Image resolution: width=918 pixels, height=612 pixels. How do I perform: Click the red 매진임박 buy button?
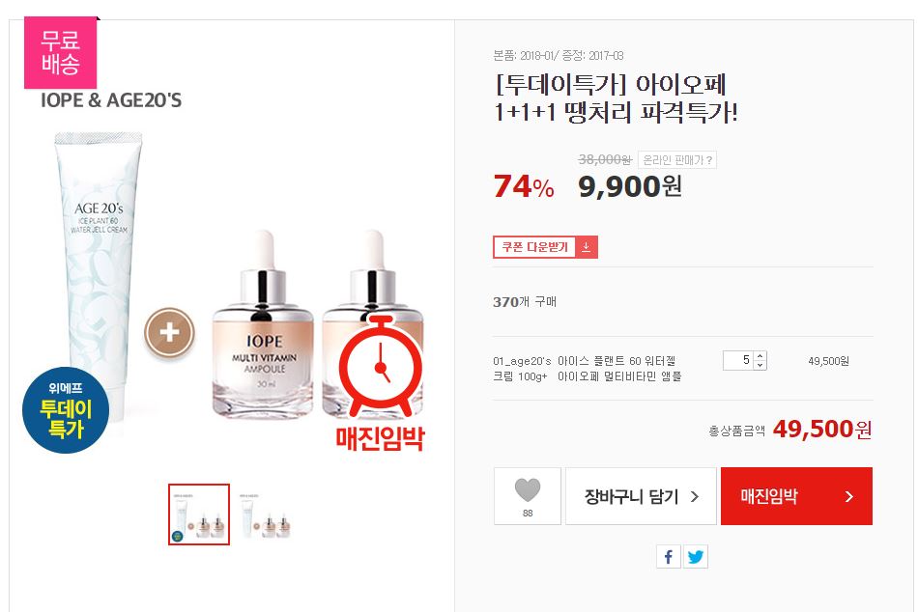[x=796, y=496]
